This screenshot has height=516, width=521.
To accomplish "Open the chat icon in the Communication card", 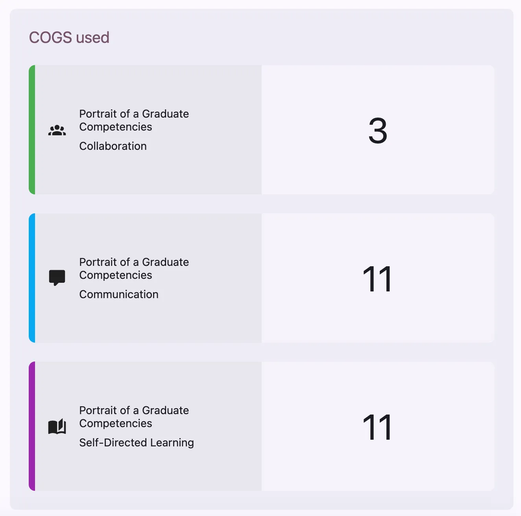I will point(57,277).
